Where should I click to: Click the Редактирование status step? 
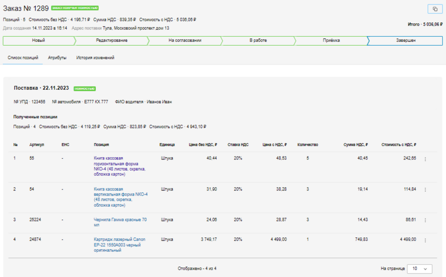(x=111, y=41)
